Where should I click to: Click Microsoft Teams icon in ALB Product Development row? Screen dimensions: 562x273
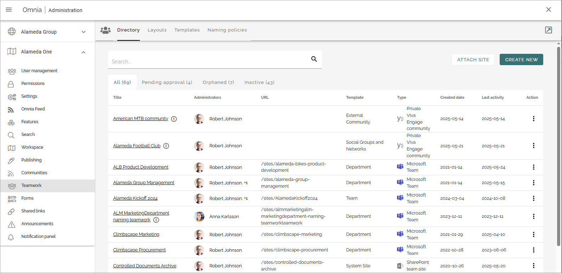[x=400, y=167]
